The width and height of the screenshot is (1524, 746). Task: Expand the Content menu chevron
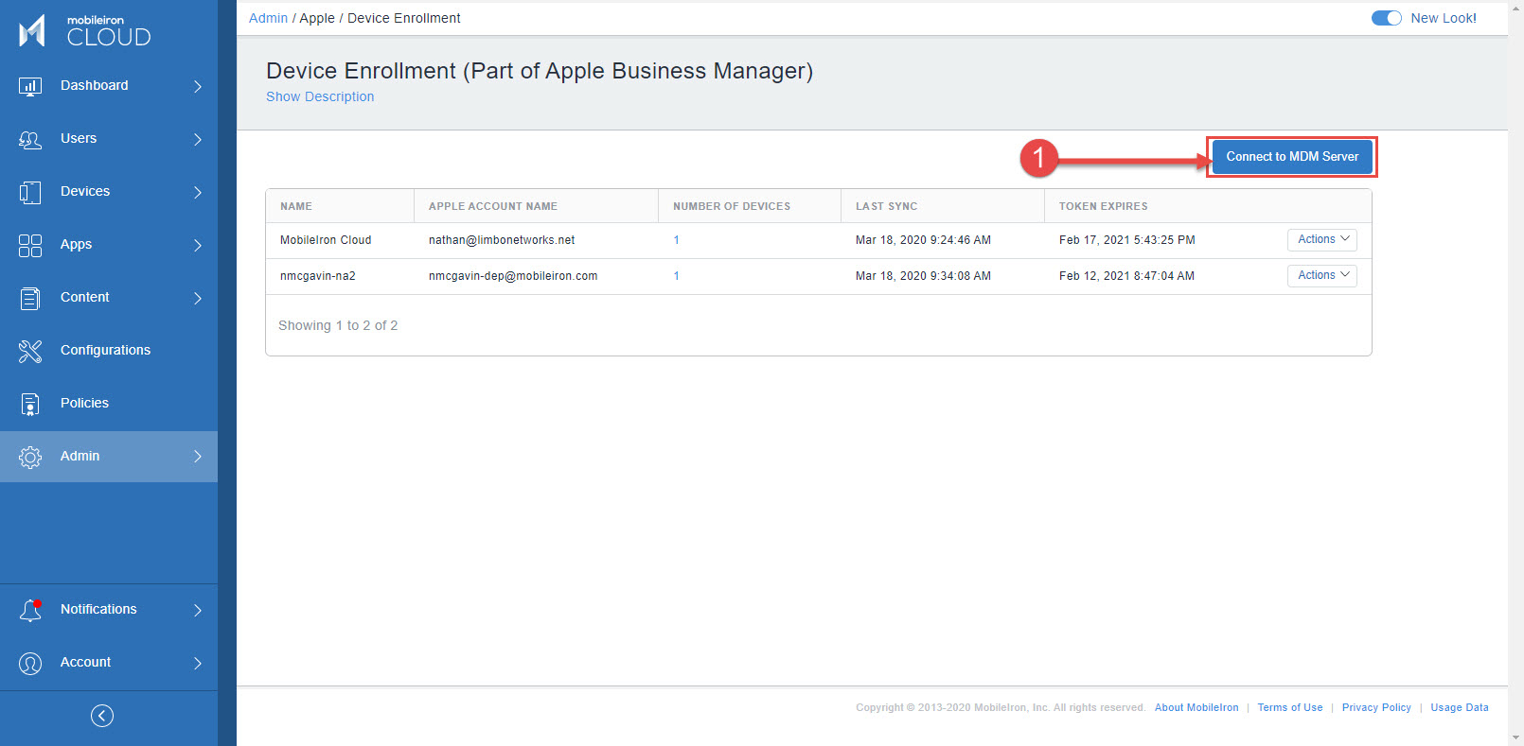[198, 298]
